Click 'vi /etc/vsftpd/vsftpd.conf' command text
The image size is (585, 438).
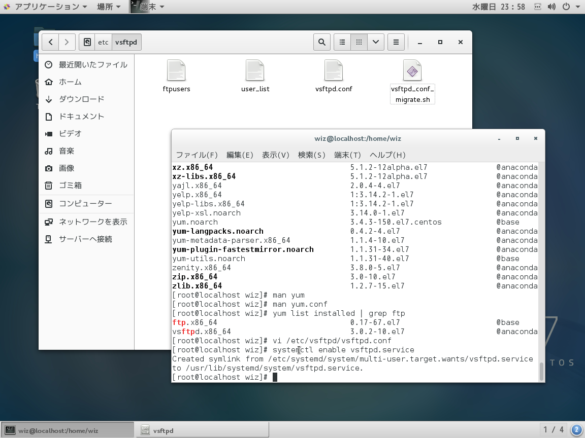tap(332, 341)
